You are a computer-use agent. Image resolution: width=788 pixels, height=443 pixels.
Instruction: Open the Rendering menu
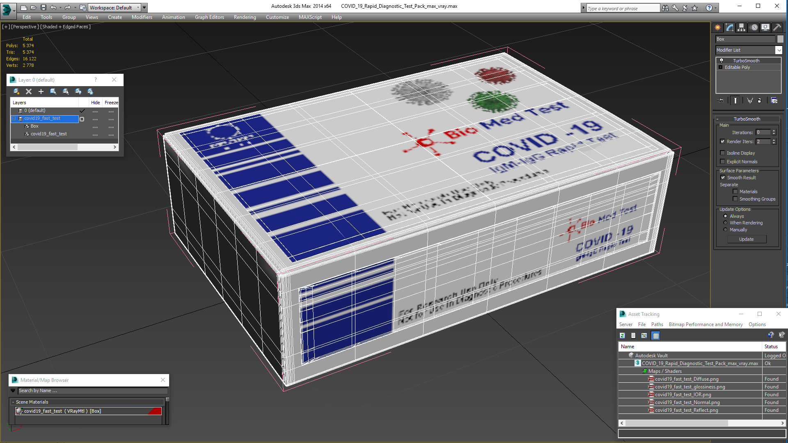(245, 17)
